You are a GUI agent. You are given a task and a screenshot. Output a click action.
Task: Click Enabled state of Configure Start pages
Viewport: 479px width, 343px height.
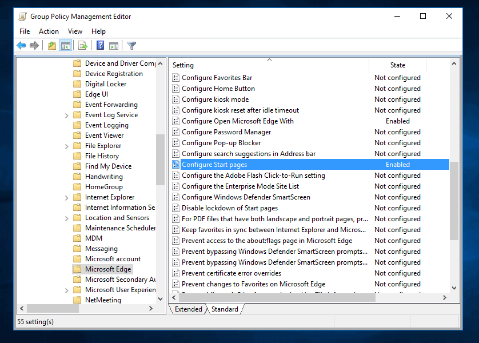click(x=397, y=164)
